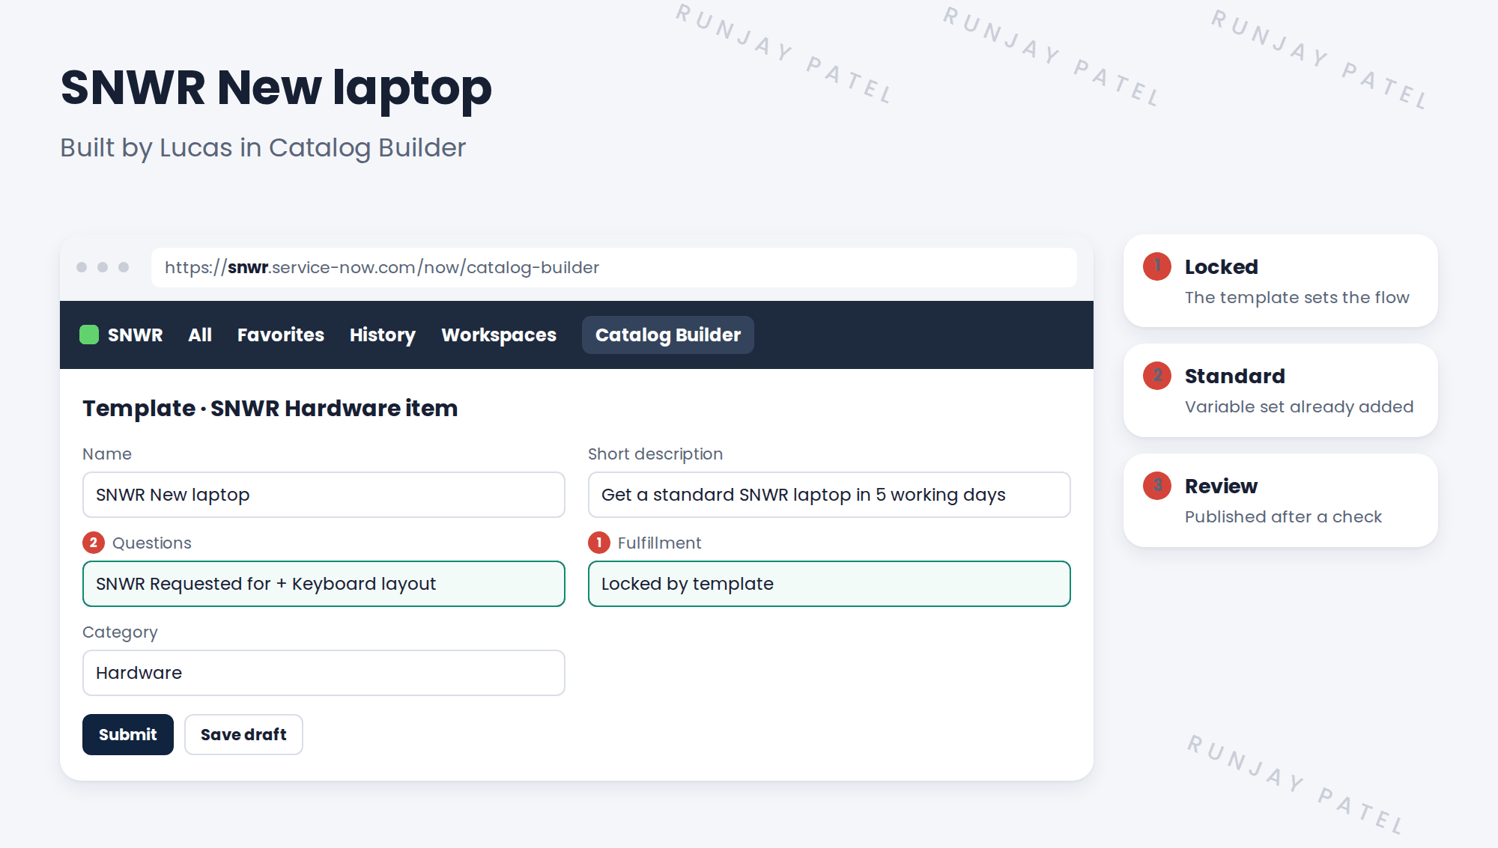Click the red number 1 on Locked card
The width and height of the screenshot is (1498, 848).
point(1157,266)
